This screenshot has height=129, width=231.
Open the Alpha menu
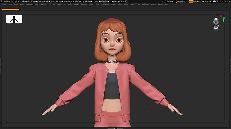[10, 4]
